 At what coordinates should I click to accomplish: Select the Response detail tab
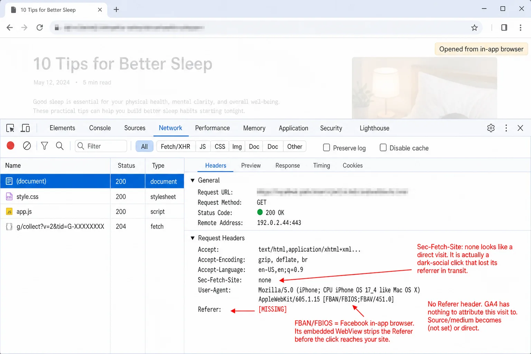(x=288, y=166)
